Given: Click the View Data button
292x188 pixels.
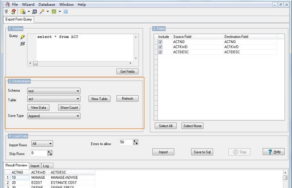Looking at the screenshot, I should [x=38, y=107].
